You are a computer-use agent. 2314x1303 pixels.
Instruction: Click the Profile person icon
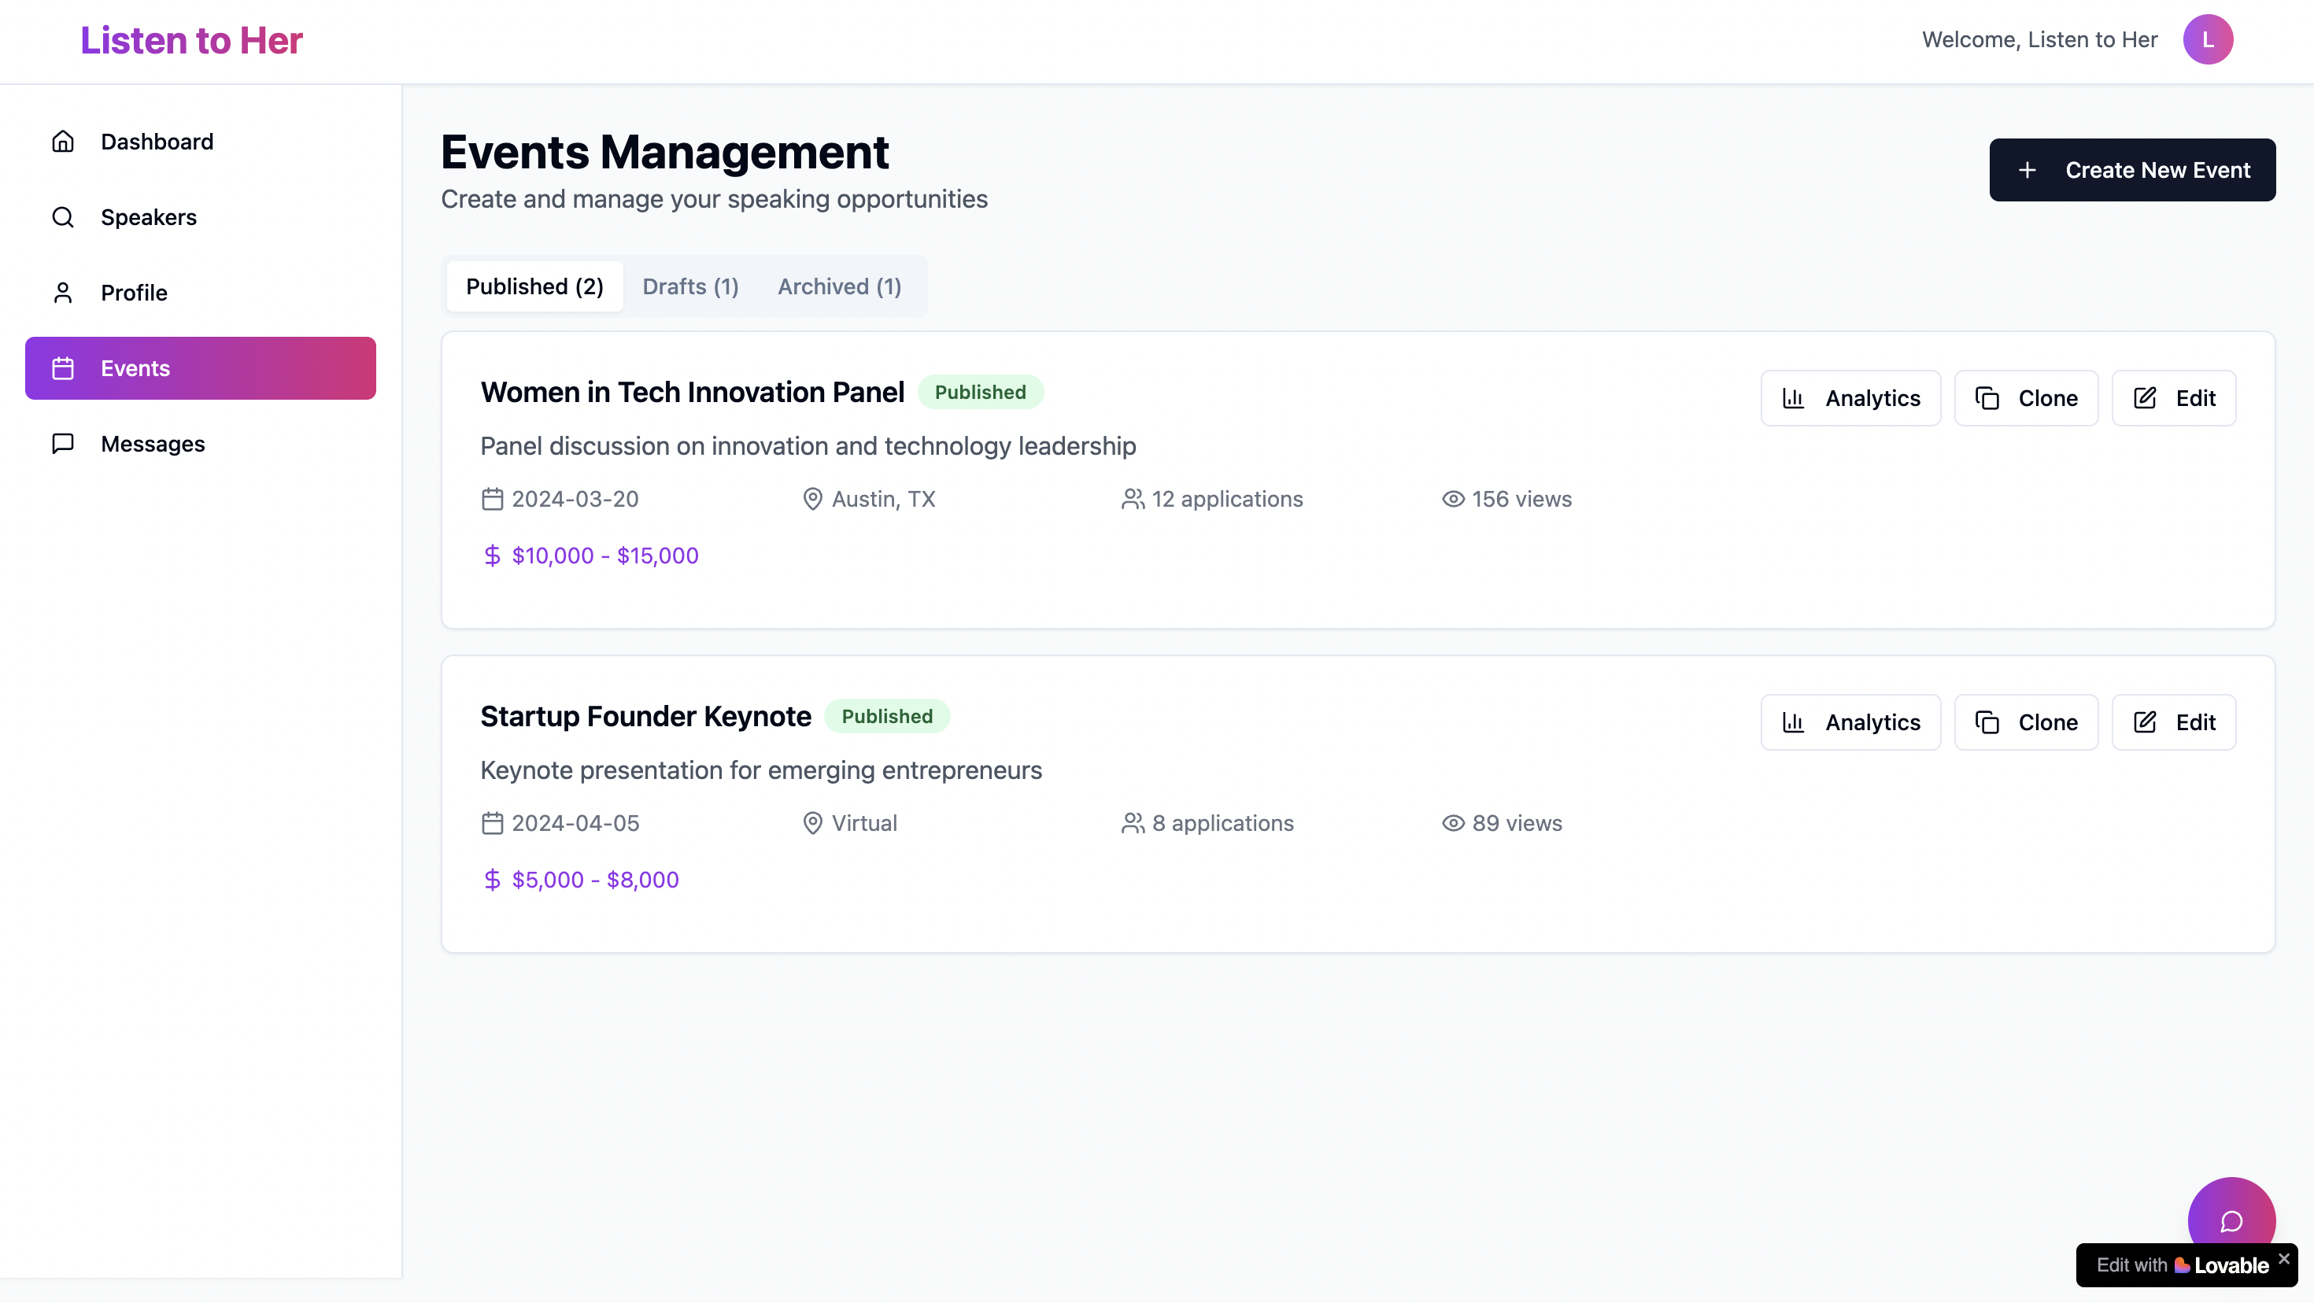[x=63, y=293]
